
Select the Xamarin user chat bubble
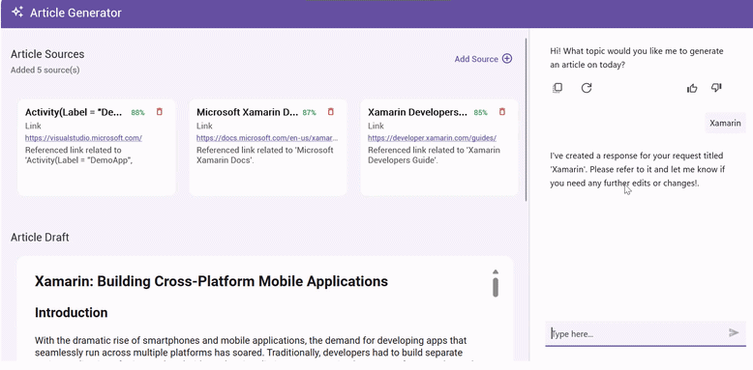725,123
